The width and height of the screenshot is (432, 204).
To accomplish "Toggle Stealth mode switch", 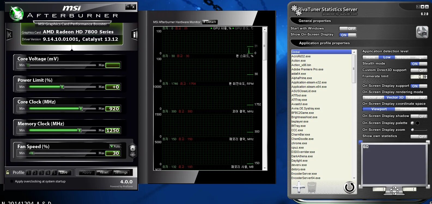I will tap(419, 64).
